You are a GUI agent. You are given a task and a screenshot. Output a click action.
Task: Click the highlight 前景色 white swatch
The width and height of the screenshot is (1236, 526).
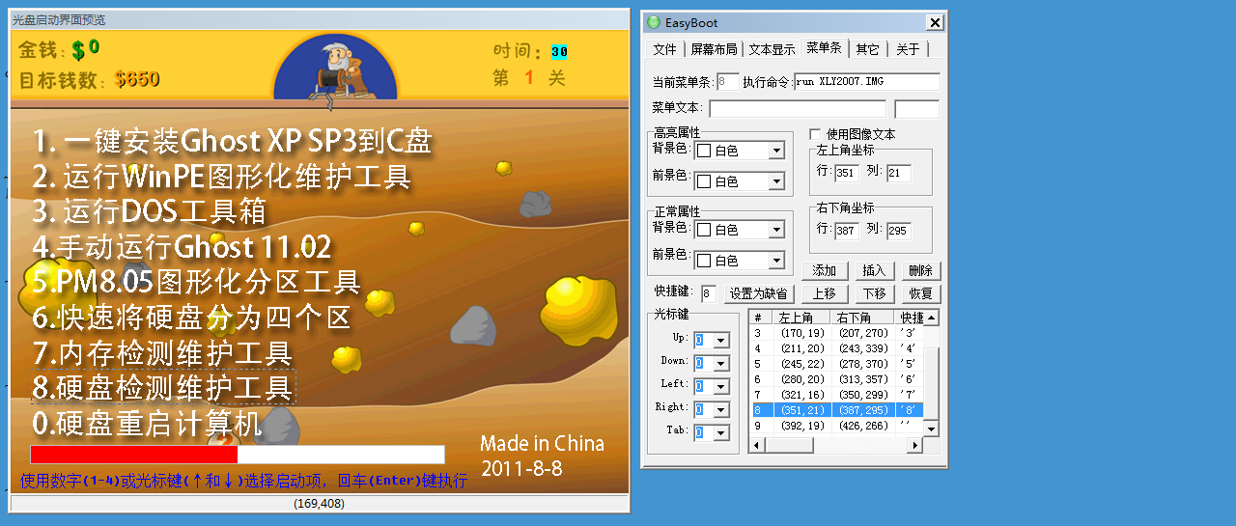(x=704, y=182)
